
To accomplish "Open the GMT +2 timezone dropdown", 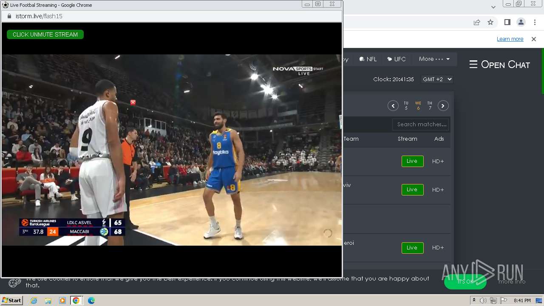I will 437,79.
